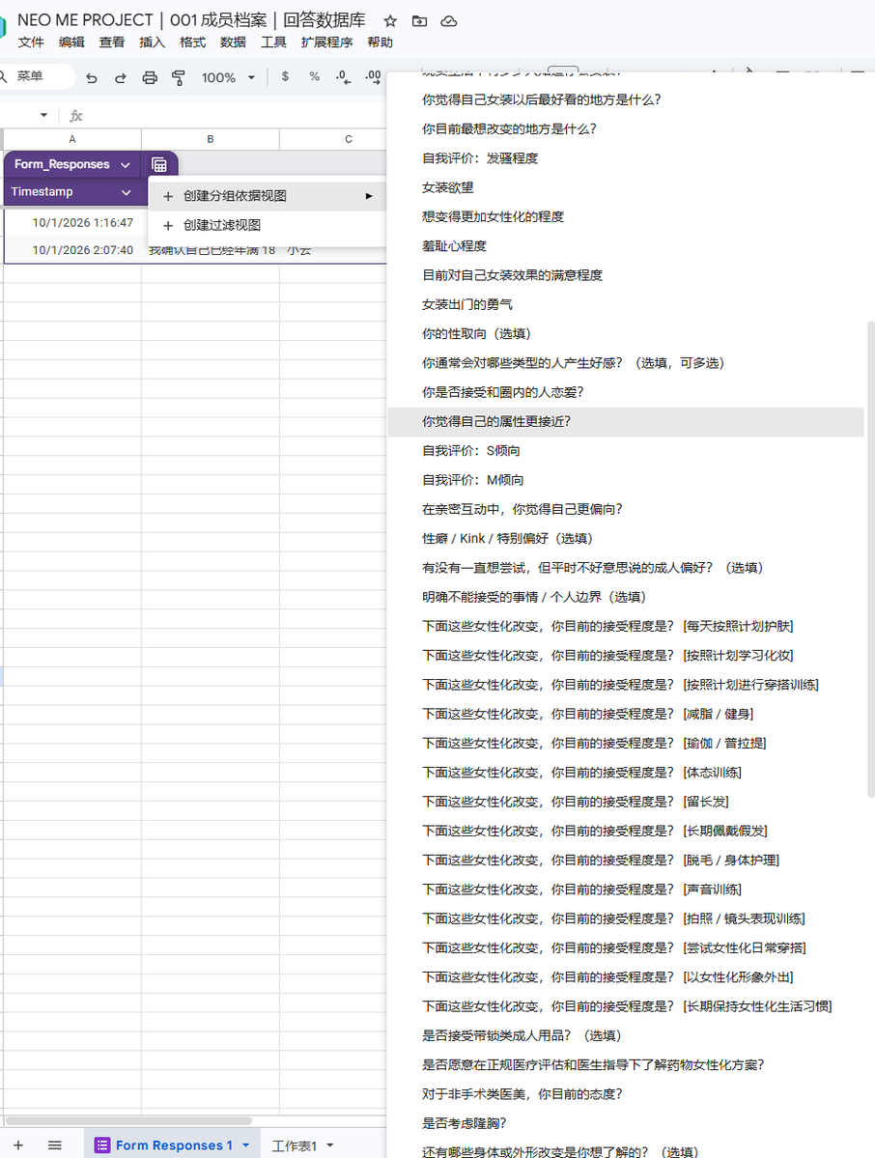The image size is (875, 1158).
Task: Apply percent format icon
Action: click(315, 77)
